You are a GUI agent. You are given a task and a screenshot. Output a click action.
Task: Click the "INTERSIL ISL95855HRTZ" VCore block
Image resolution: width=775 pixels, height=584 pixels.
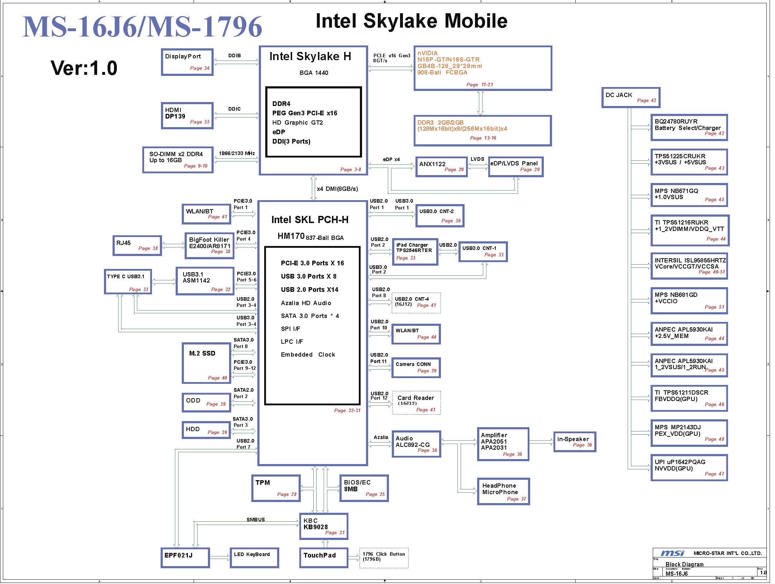[689, 266]
